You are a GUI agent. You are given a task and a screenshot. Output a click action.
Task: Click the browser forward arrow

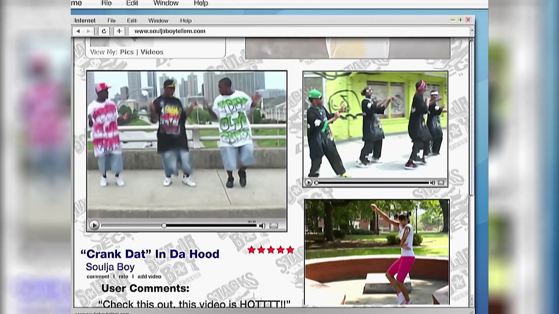[89, 31]
